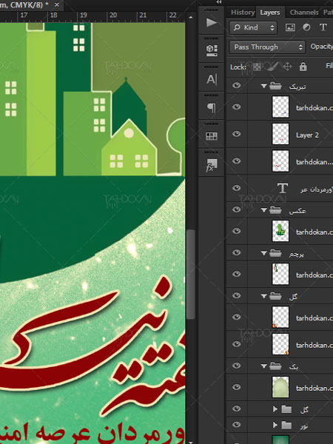Filter layers by adjustment layers icon
This screenshot has width=333, height=444.
[306, 27]
